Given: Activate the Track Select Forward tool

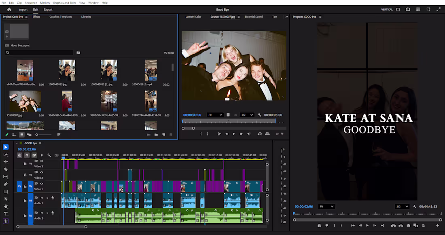Looking at the screenshot, I should (x=6, y=155).
